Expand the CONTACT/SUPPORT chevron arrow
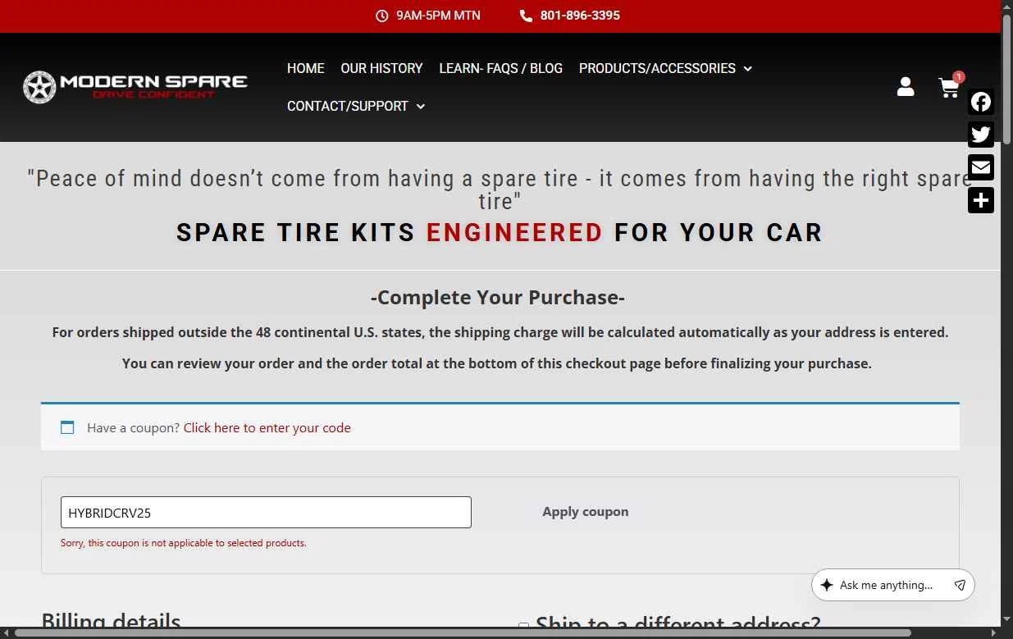1013x639 pixels. coord(421,107)
